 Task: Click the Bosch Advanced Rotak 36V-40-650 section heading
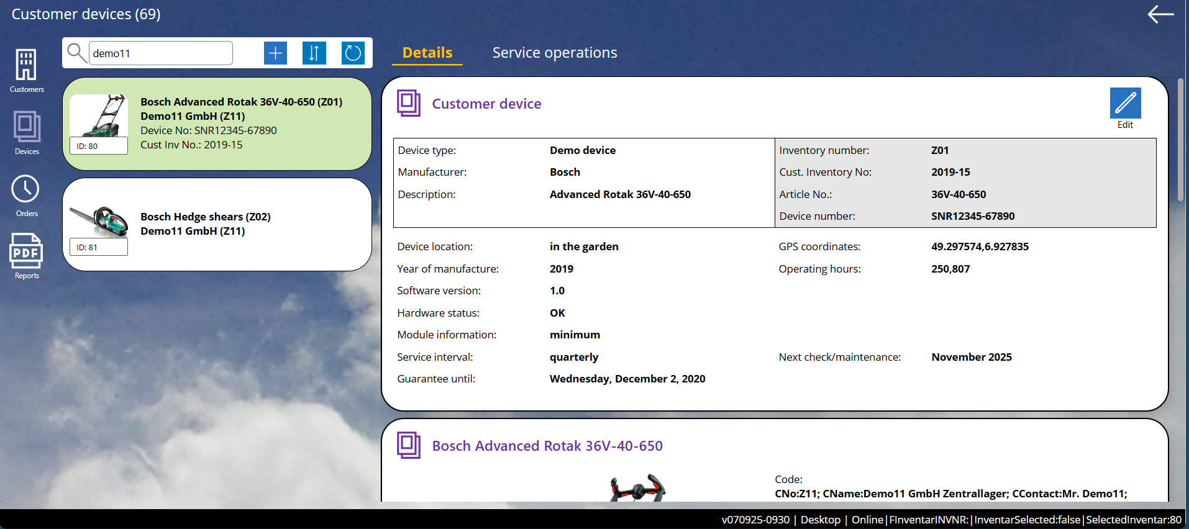coord(547,446)
